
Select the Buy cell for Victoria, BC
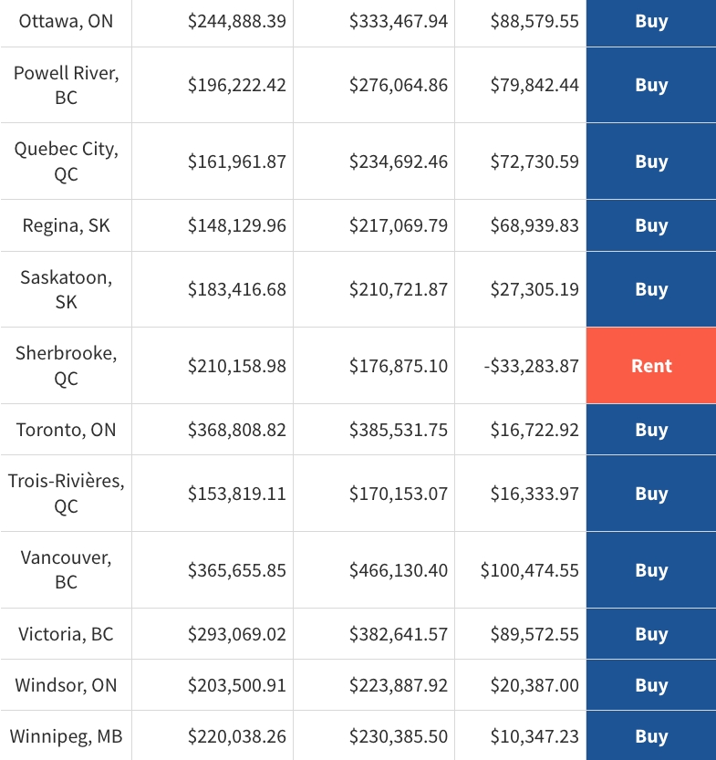[651, 634]
